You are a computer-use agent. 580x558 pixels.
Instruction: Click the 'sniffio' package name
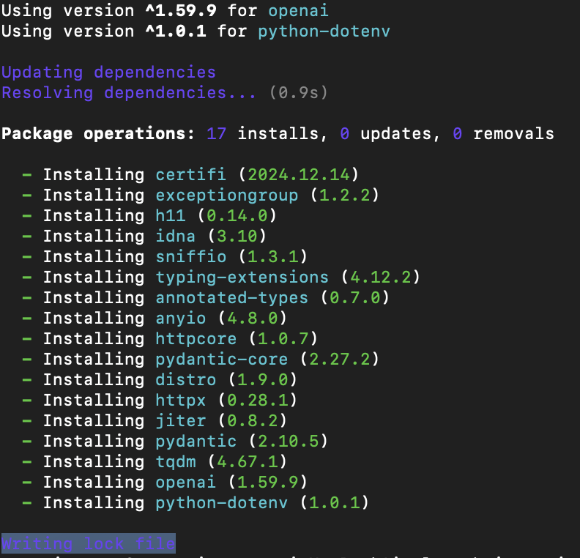tap(191, 256)
